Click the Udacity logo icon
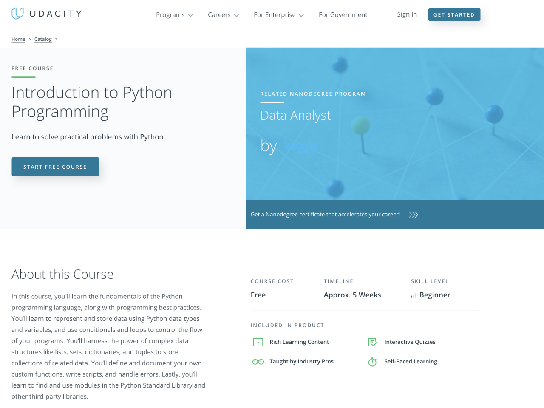 tap(17, 14)
